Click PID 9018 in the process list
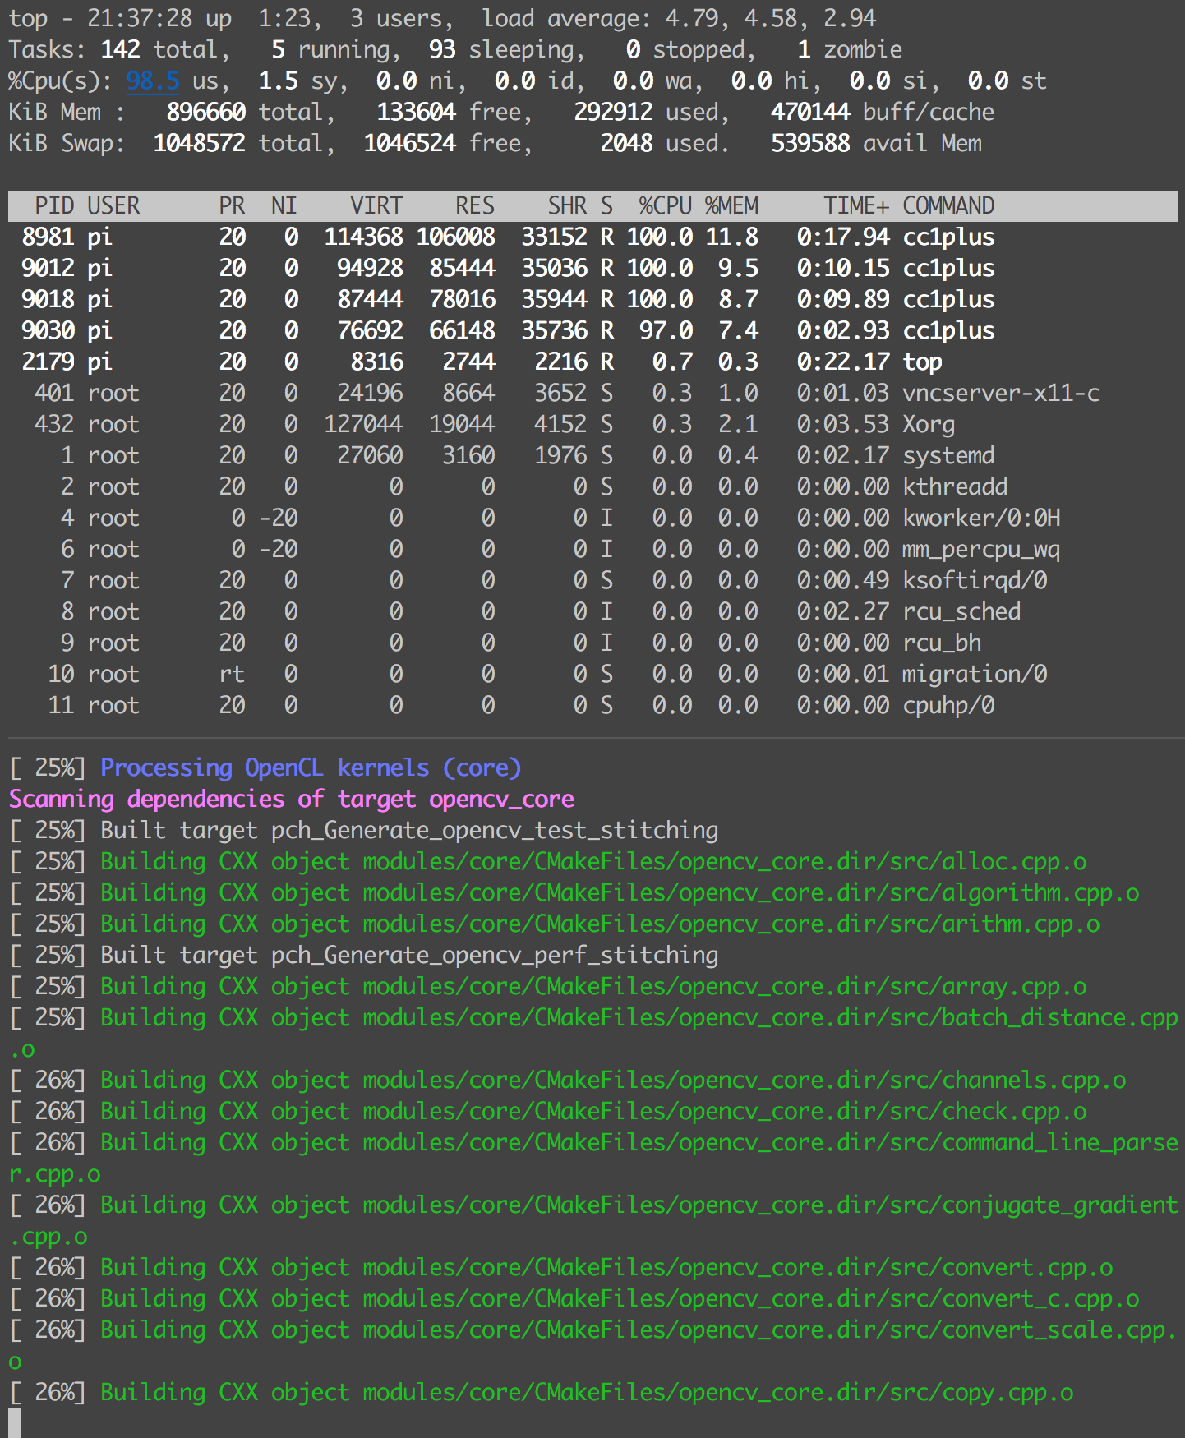 click(x=48, y=299)
